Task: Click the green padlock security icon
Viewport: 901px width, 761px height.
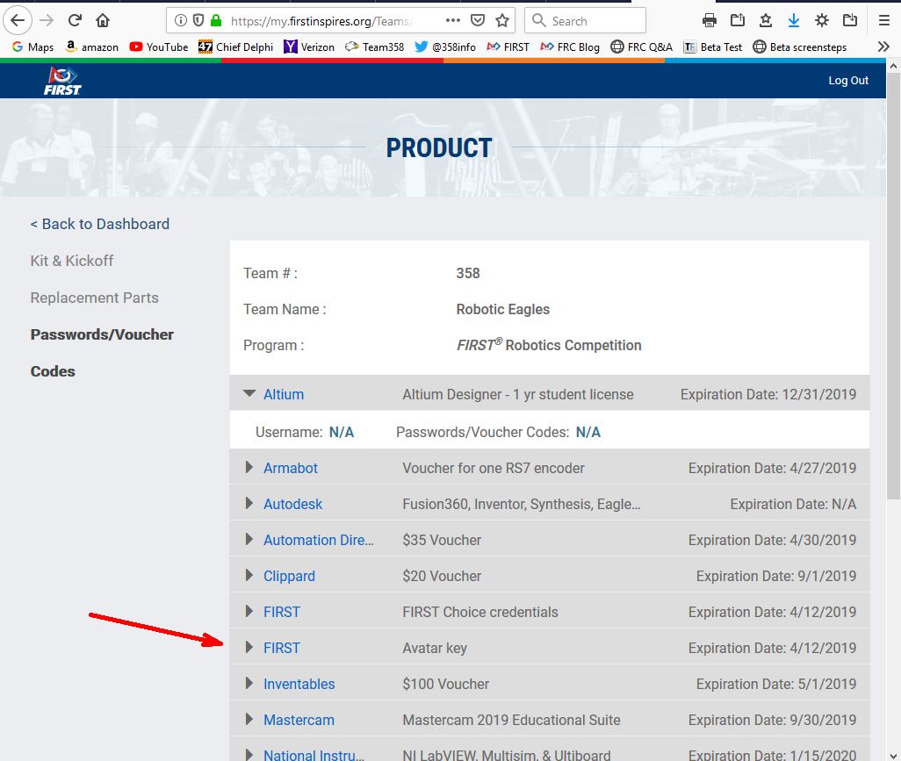Action: click(216, 21)
